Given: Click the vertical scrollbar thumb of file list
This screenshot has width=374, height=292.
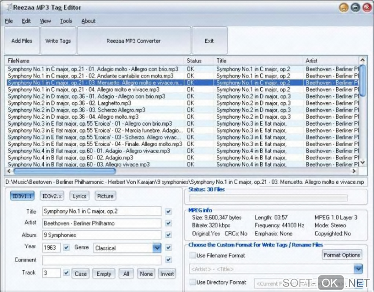Looking at the screenshot, I should click(x=363, y=80).
